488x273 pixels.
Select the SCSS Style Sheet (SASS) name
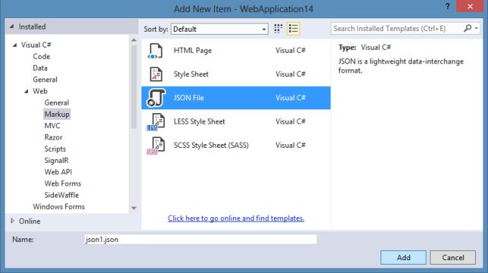pos(211,146)
